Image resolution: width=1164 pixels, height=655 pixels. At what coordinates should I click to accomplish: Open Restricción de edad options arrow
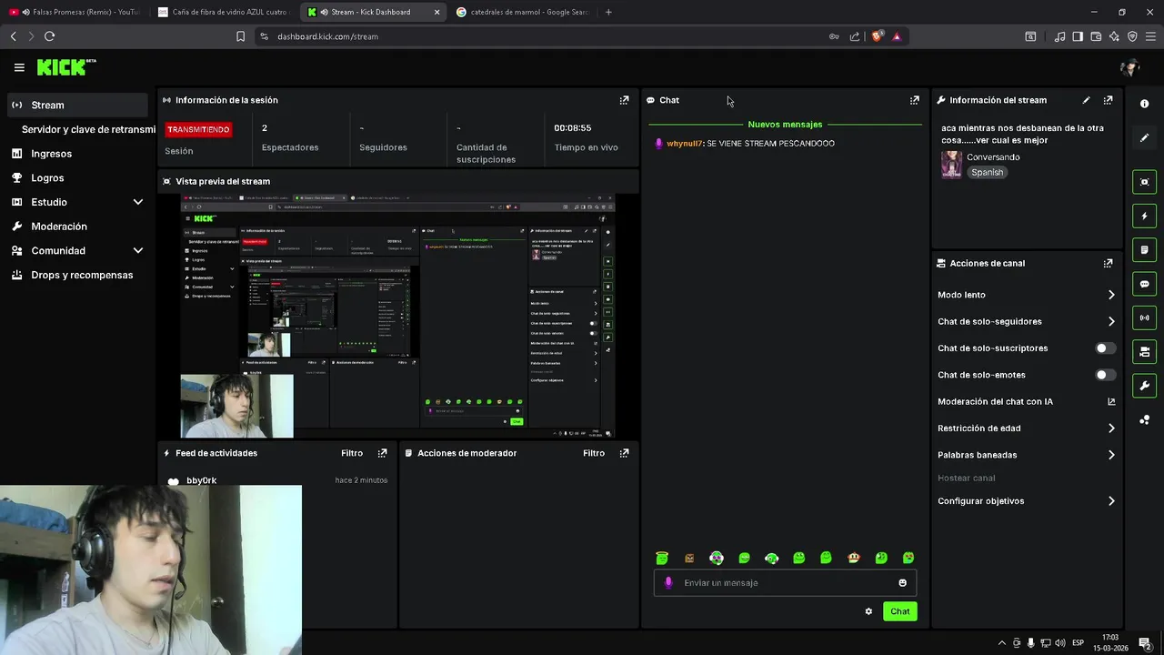click(1111, 428)
